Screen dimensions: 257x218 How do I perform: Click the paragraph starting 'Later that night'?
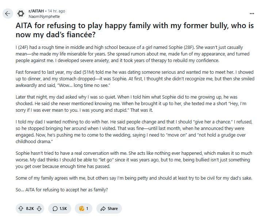point(131,103)
